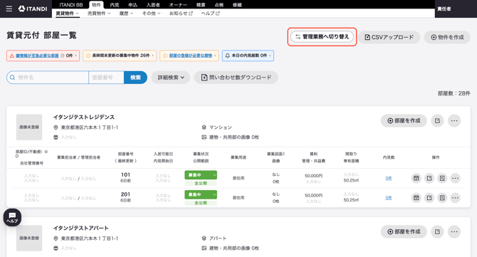Open more options for room 101
Viewport: 477px width, 257px height.
point(455,178)
